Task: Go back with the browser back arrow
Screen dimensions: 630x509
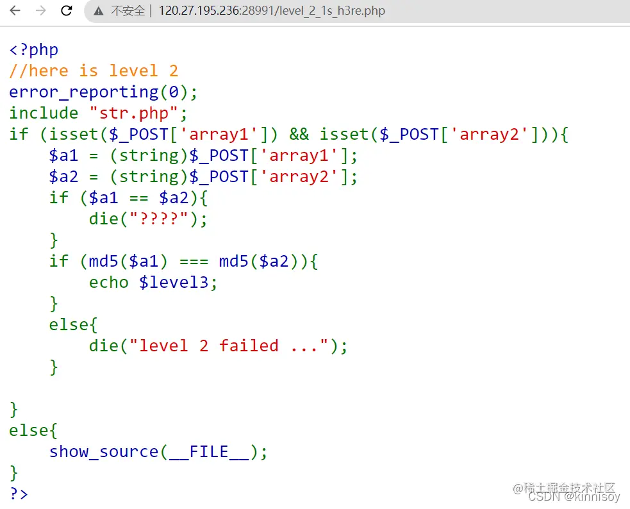Action: point(15,10)
